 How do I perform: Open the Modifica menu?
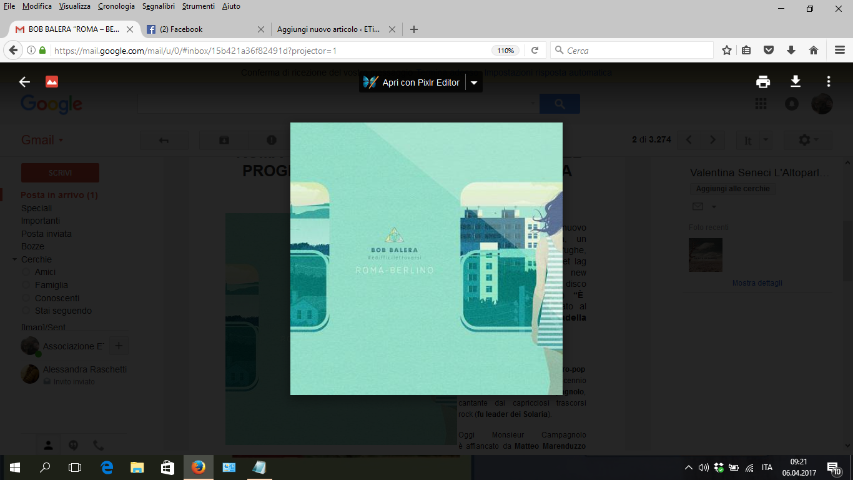(x=37, y=6)
